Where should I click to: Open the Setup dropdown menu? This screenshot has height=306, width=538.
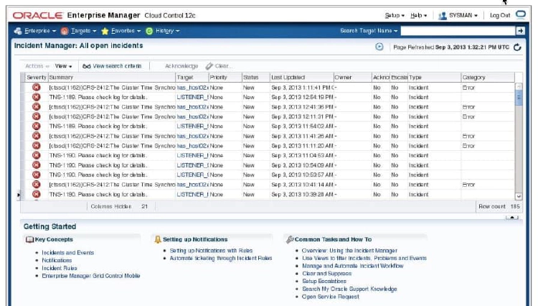click(x=395, y=16)
